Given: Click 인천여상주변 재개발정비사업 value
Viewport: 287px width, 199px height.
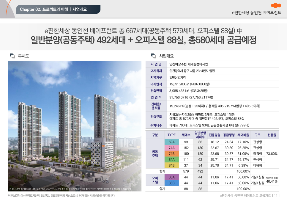Looking at the screenshot, I should (189, 64).
